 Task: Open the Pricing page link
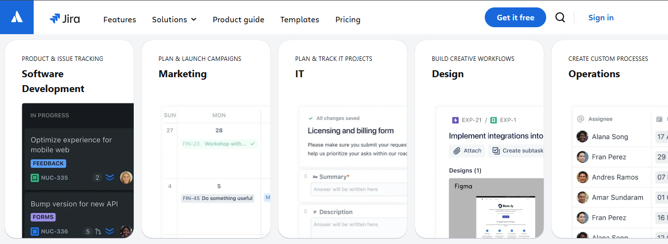tap(348, 19)
